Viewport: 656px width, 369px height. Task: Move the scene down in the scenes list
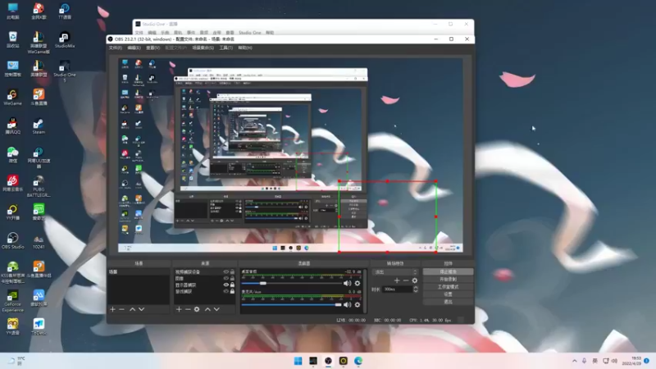point(141,309)
